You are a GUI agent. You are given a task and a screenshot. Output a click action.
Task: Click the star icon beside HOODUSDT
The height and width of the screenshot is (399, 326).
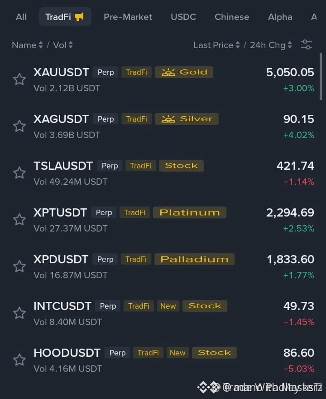[19, 360]
